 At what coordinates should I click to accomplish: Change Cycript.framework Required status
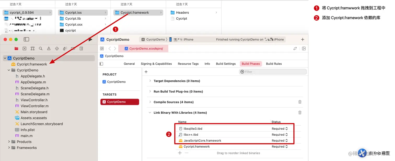[280, 147]
